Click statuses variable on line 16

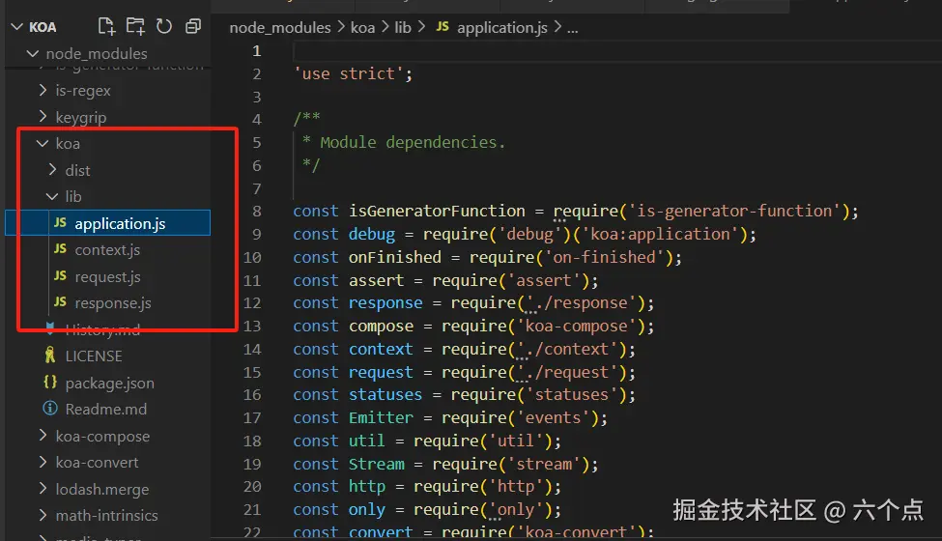(385, 395)
